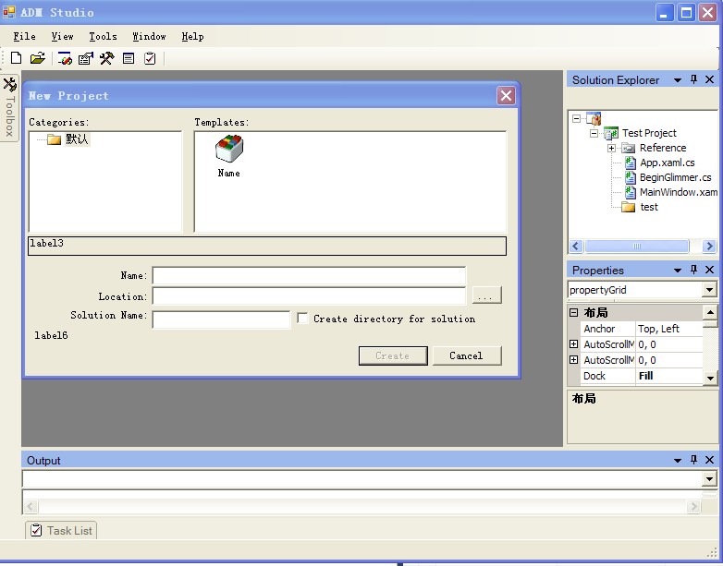Click the Solution Explorer horizontal scrollbar thumb

pyautogui.click(x=637, y=246)
